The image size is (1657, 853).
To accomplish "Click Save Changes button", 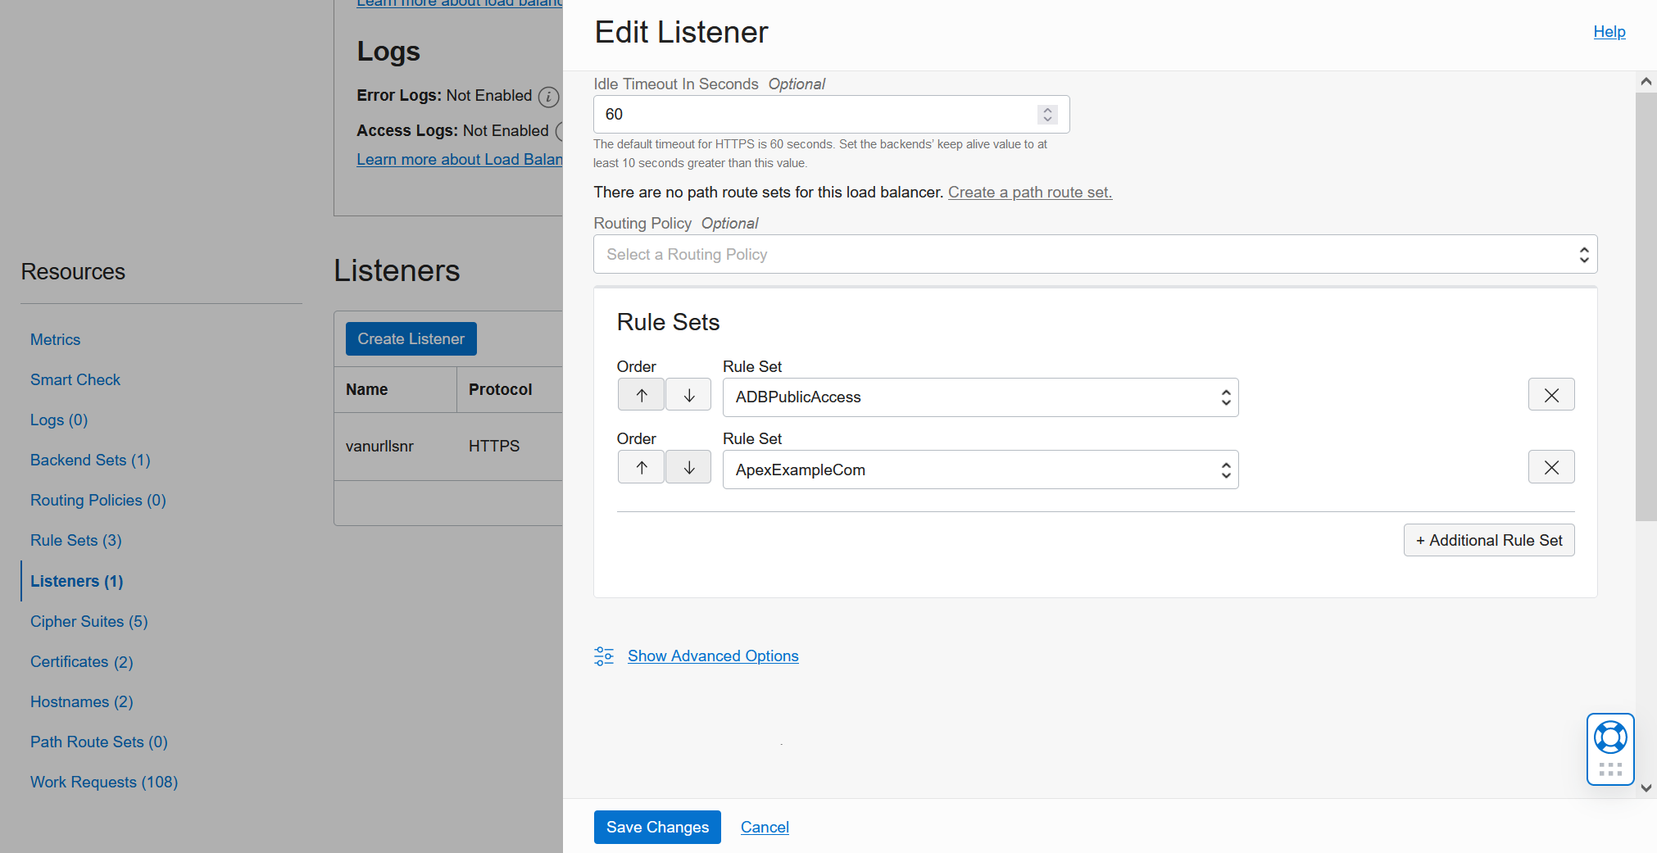I will click(657, 827).
